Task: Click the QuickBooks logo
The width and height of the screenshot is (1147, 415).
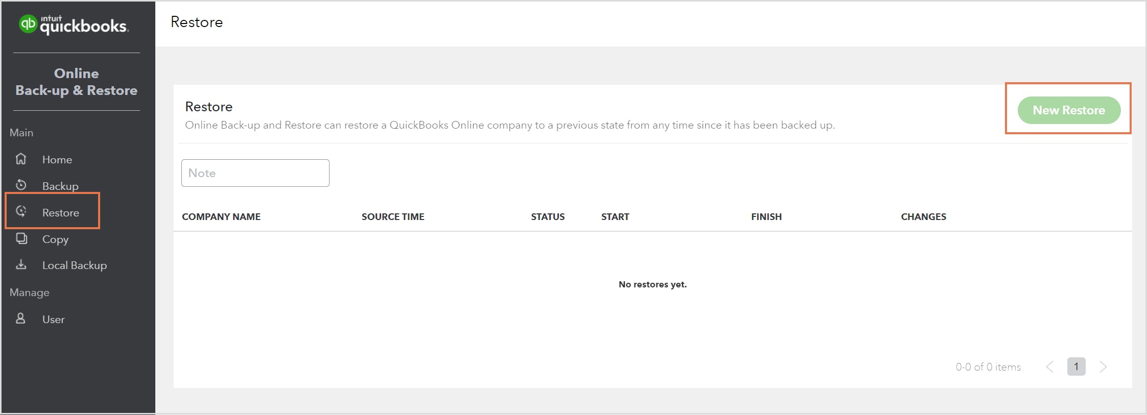Action: [28, 23]
